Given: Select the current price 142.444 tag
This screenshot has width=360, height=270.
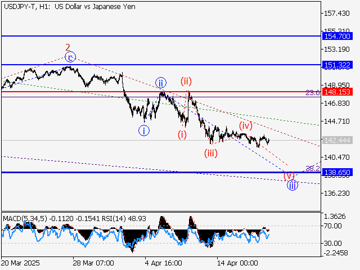Looking at the screenshot, I should click(x=338, y=140).
